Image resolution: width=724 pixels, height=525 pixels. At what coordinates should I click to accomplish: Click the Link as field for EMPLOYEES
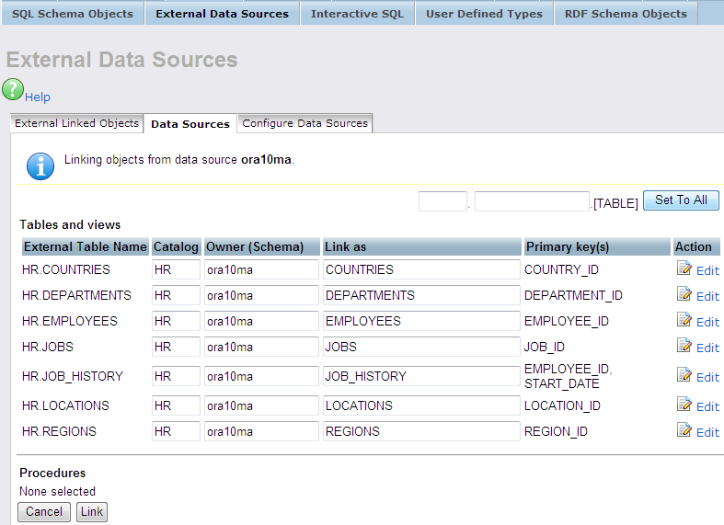tap(420, 321)
